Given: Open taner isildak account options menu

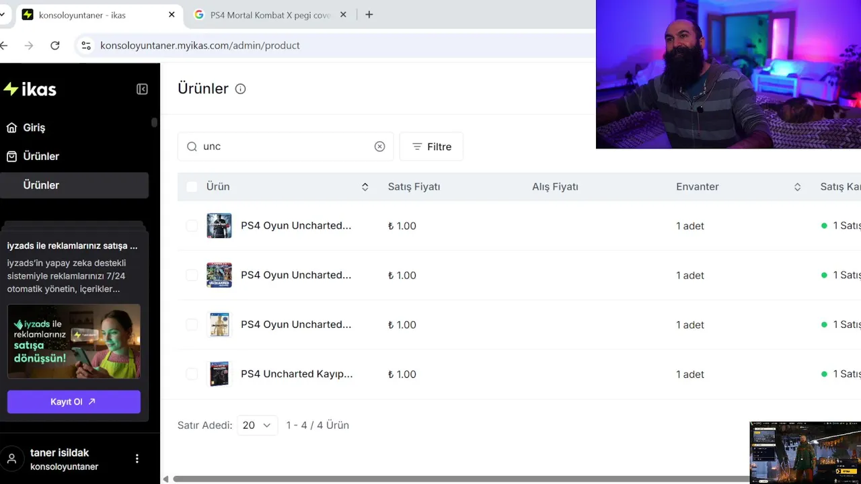Looking at the screenshot, I should tap(137, 458).
